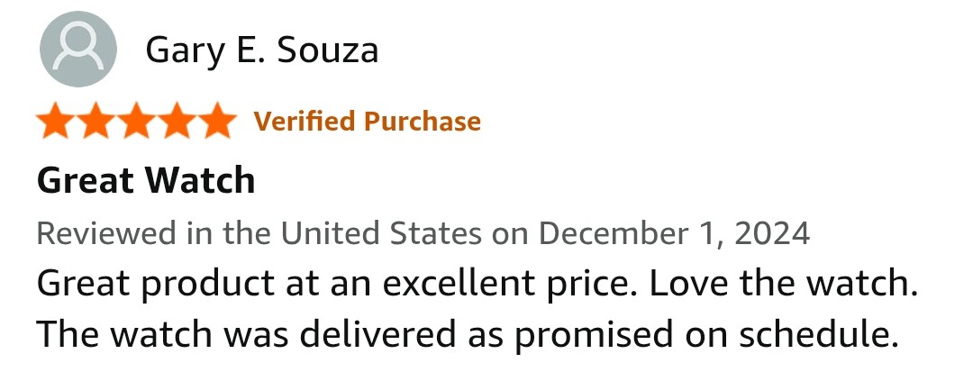Screen dimensions: 973x381
Task: Click 'United States' in the review line
Action: tap(380, 233)
